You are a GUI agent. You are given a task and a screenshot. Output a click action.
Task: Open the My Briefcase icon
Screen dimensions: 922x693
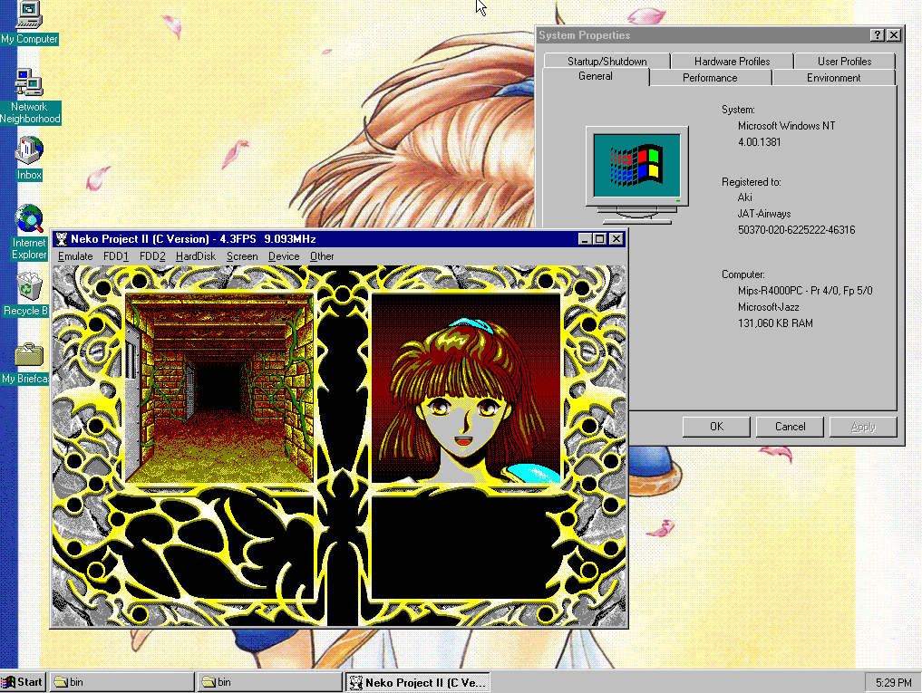(x=29, y=355)
